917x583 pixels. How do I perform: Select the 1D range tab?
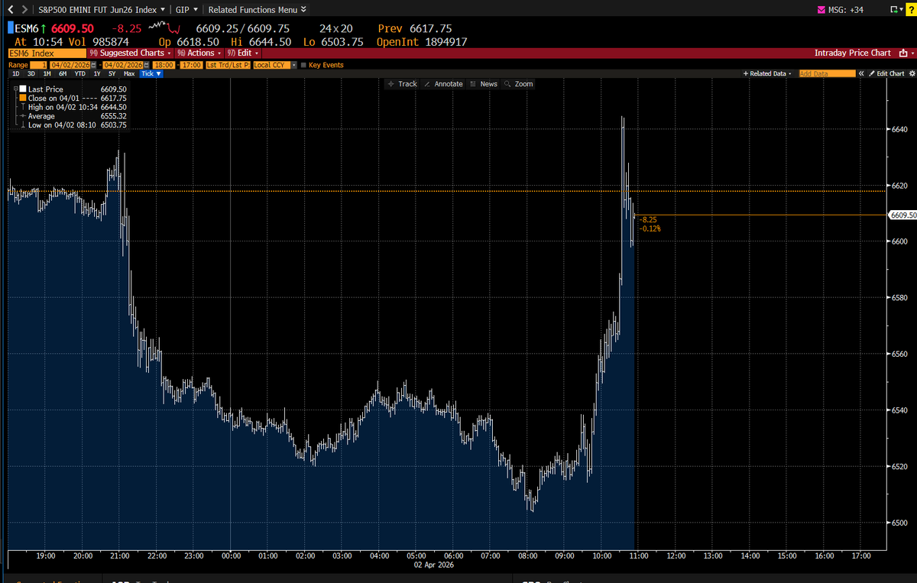(15, 73)
